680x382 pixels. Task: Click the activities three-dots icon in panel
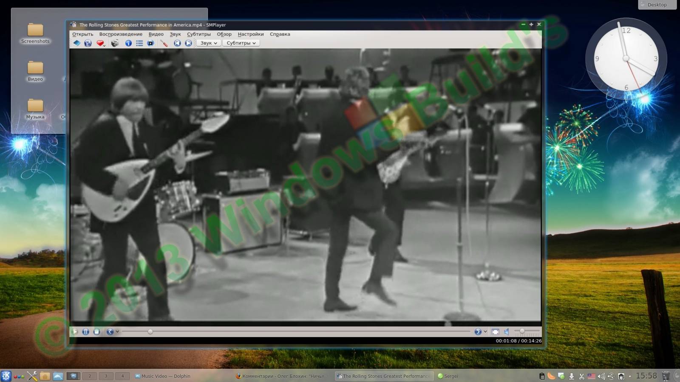click(x=19, y=376)
